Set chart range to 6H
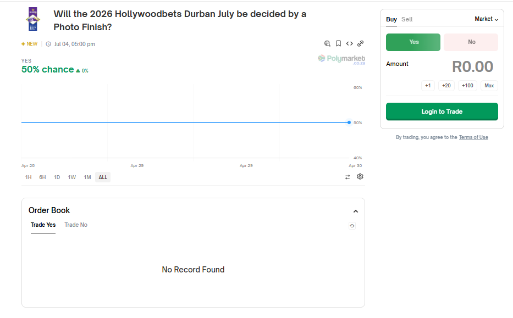This screenshot has width=513, height=318. coord(42,177)
